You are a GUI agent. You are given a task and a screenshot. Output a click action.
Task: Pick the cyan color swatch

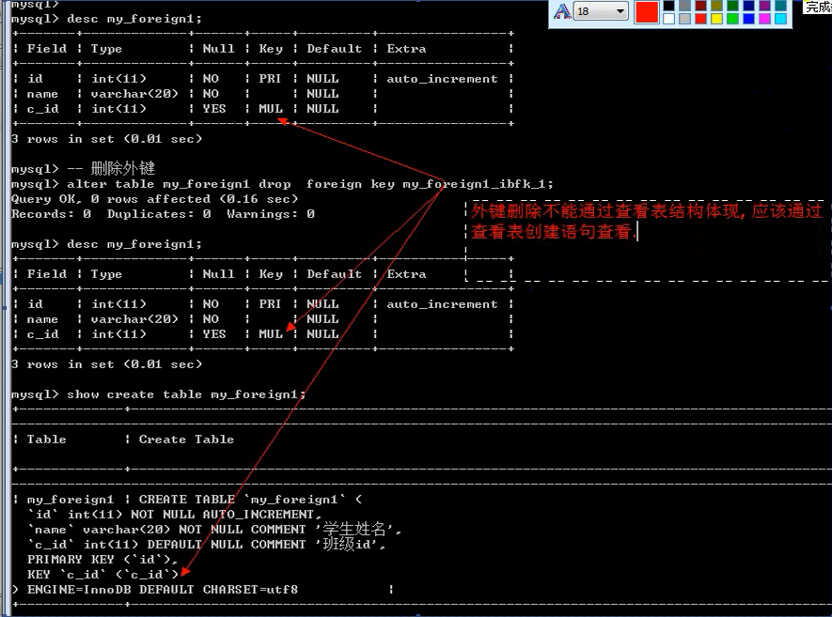coord(780,19)
